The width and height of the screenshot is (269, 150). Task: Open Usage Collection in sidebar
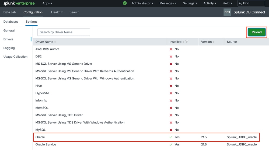(x=15, y=57)
